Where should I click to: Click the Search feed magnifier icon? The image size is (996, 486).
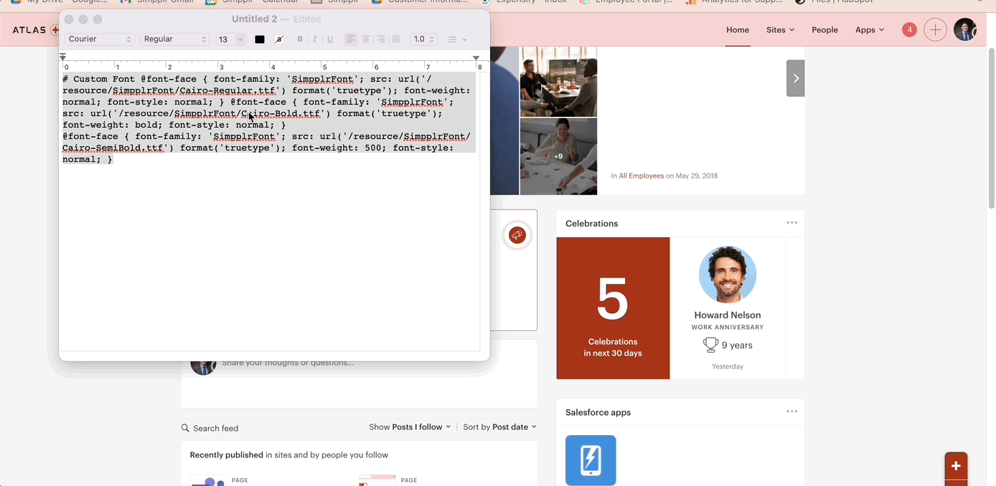[x=185, y=428]
